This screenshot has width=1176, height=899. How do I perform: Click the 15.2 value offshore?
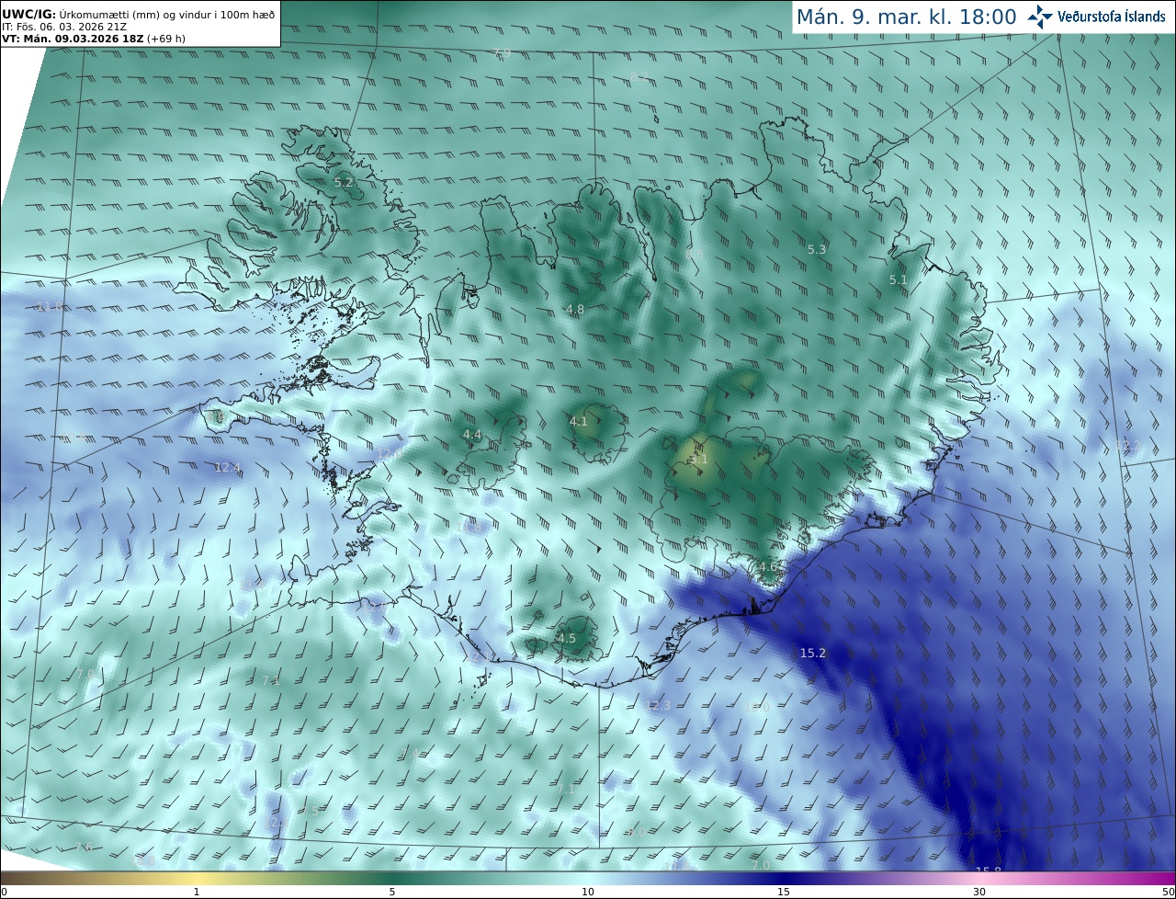coord(813,653)
